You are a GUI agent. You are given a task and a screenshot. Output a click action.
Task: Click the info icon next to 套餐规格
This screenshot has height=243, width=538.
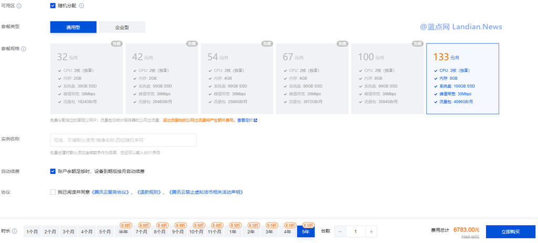tap(24, 49)
